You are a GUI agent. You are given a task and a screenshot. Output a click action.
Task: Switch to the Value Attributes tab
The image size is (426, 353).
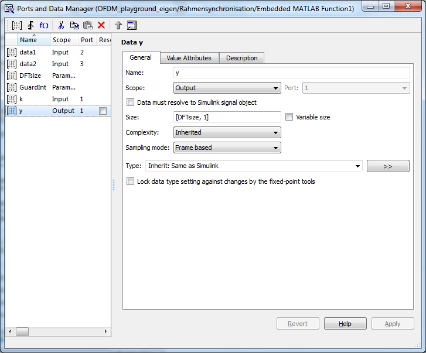coord(189,58)
